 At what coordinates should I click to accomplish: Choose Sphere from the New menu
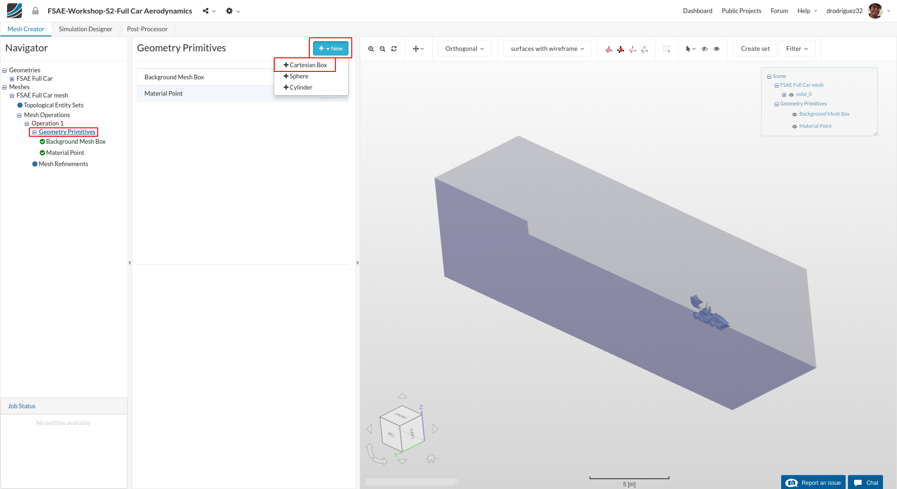click(x=296, y=76)
